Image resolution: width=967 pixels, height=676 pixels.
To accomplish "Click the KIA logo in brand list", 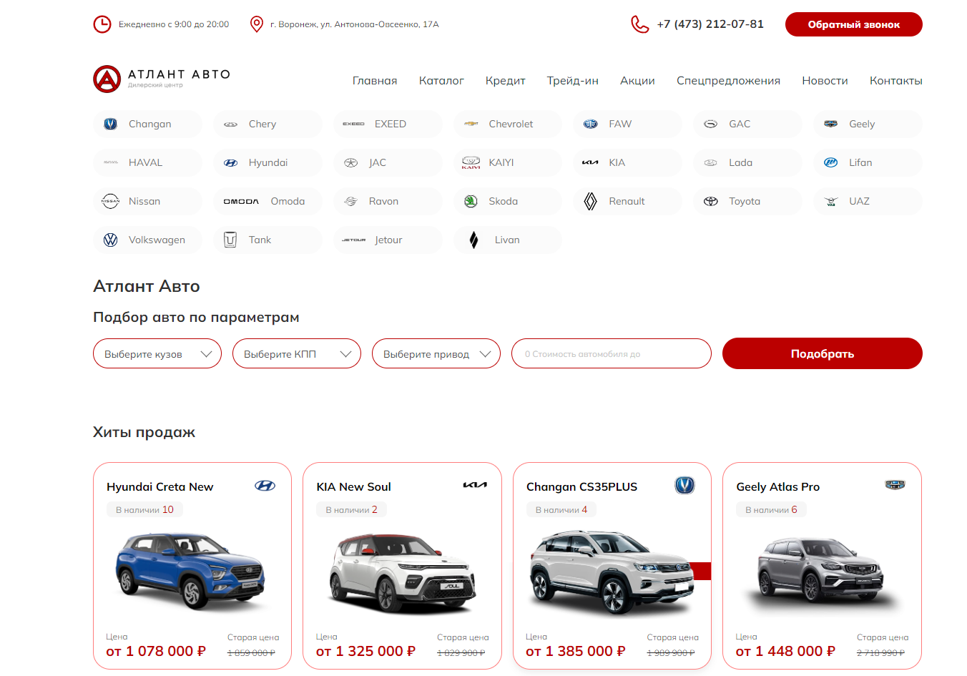I will 590,162.
